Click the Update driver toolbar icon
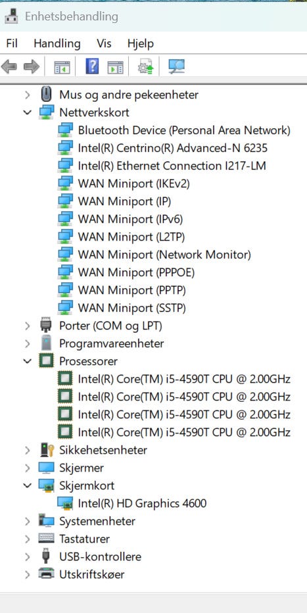The width and height of the screenshot is (307, 613). coord(146,67)
